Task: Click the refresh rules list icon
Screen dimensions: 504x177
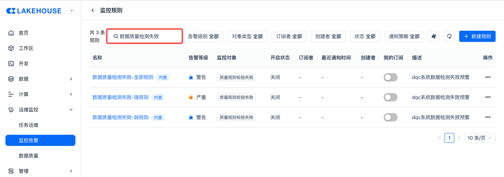Action: 449,36
